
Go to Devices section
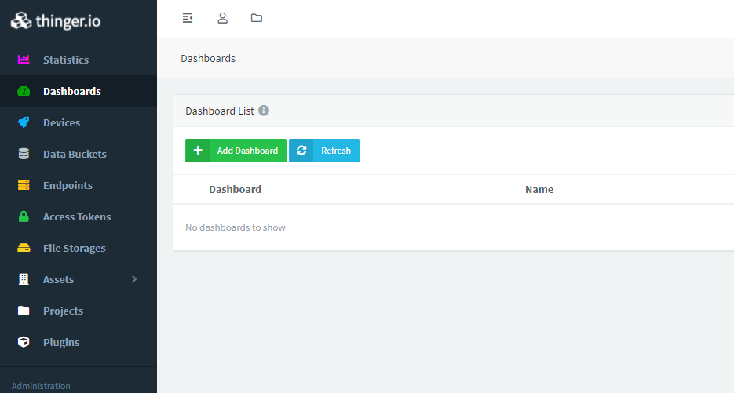[62, 122]
